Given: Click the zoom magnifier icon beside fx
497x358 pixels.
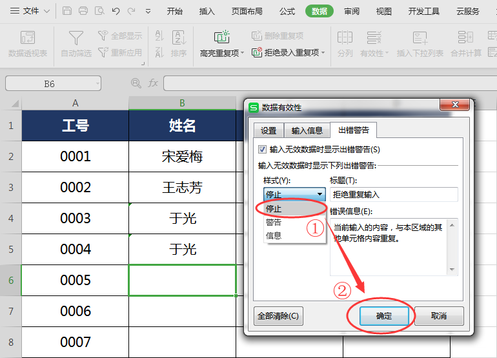Looking at the screenshot, I should (x=136, y=83).
